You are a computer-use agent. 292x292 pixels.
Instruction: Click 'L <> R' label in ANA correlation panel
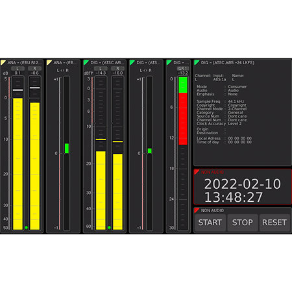tap(63, 71)
